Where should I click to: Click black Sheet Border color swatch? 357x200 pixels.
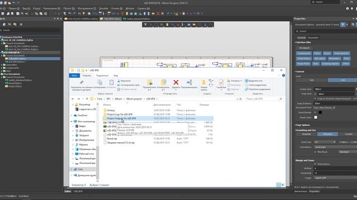coord(320,112)
